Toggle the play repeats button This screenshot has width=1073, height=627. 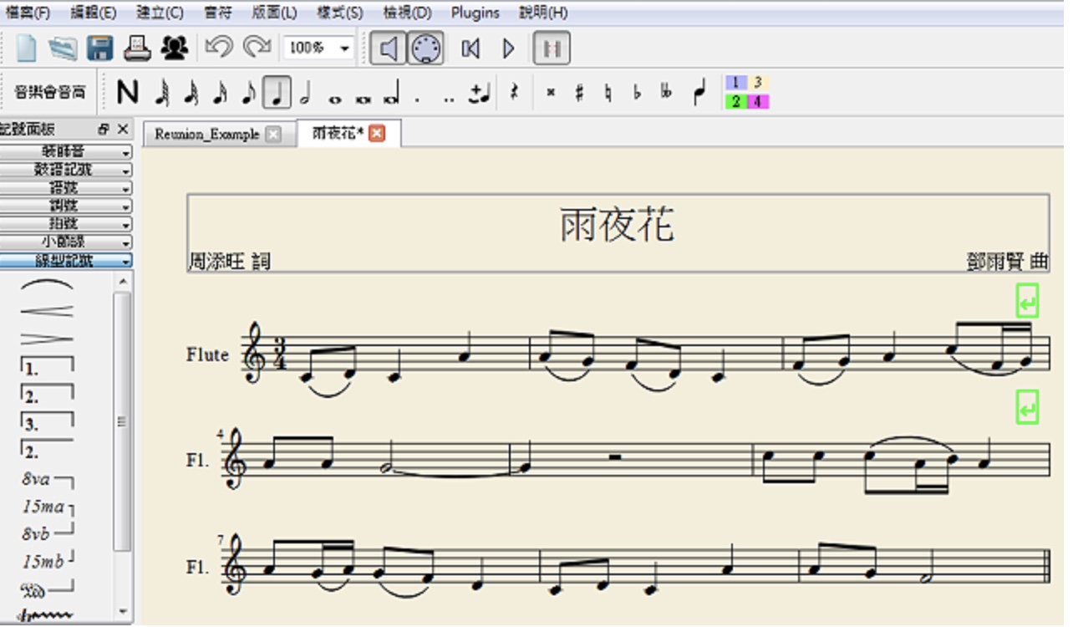(552, 48)
